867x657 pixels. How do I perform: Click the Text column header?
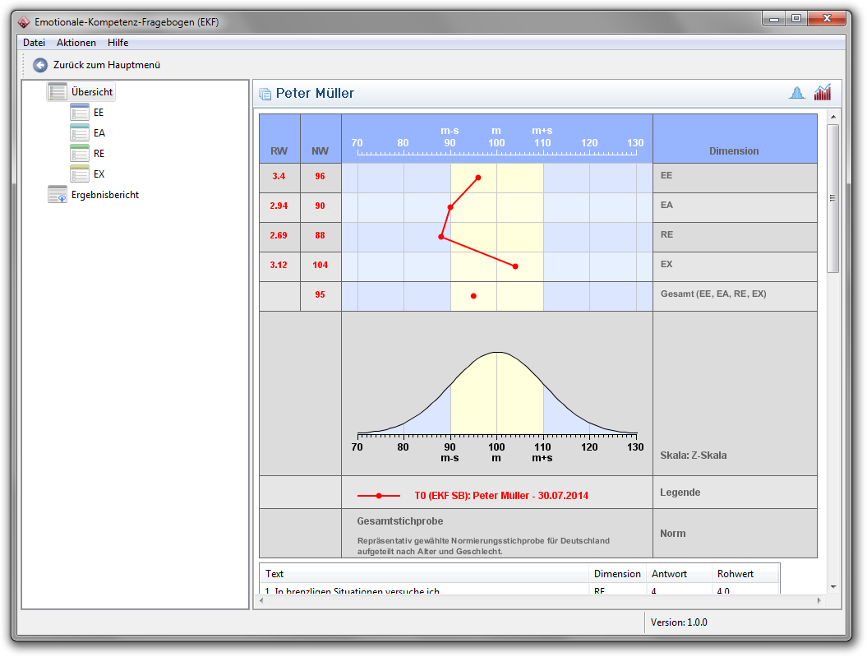pyautogui.click(x=424, y=573)
